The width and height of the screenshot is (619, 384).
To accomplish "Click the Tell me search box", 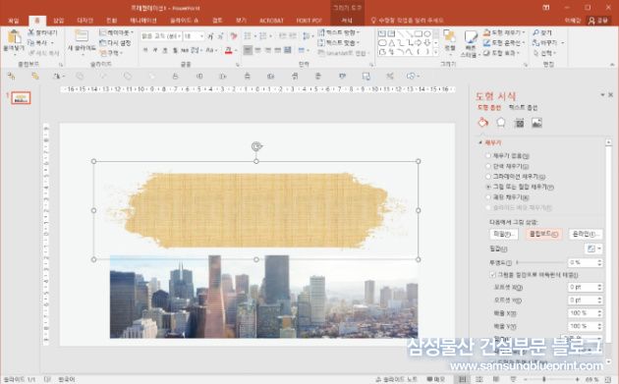I will pos(408,21).
